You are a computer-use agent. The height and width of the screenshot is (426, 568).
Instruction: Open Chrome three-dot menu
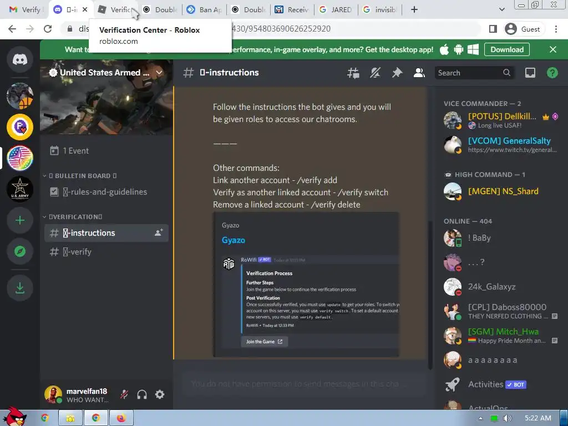(556, 29)
